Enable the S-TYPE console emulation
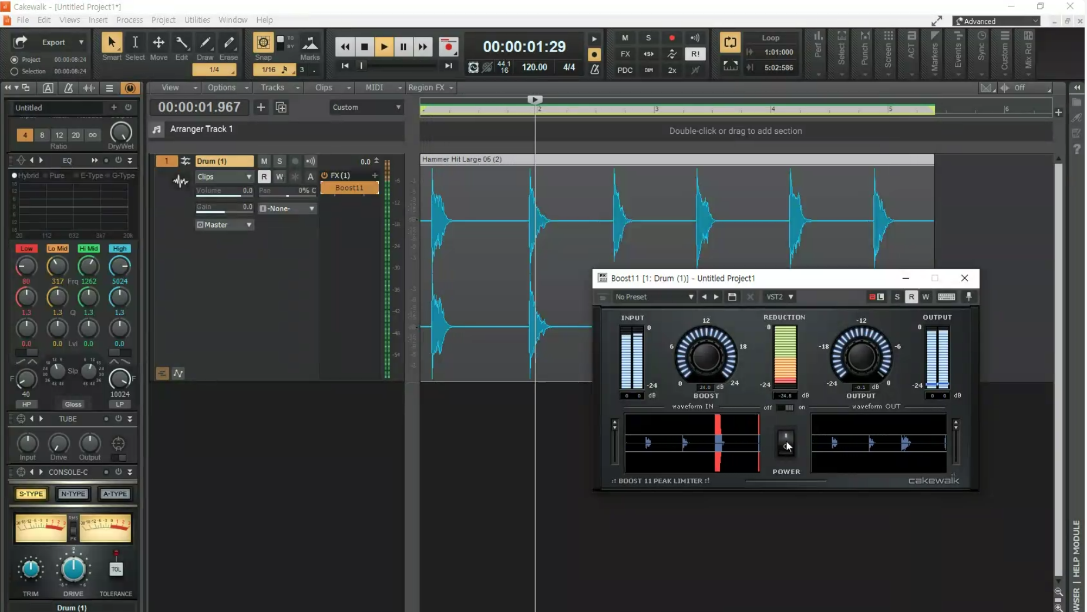Screen dimensions: 1087x612 pos(31,494)
